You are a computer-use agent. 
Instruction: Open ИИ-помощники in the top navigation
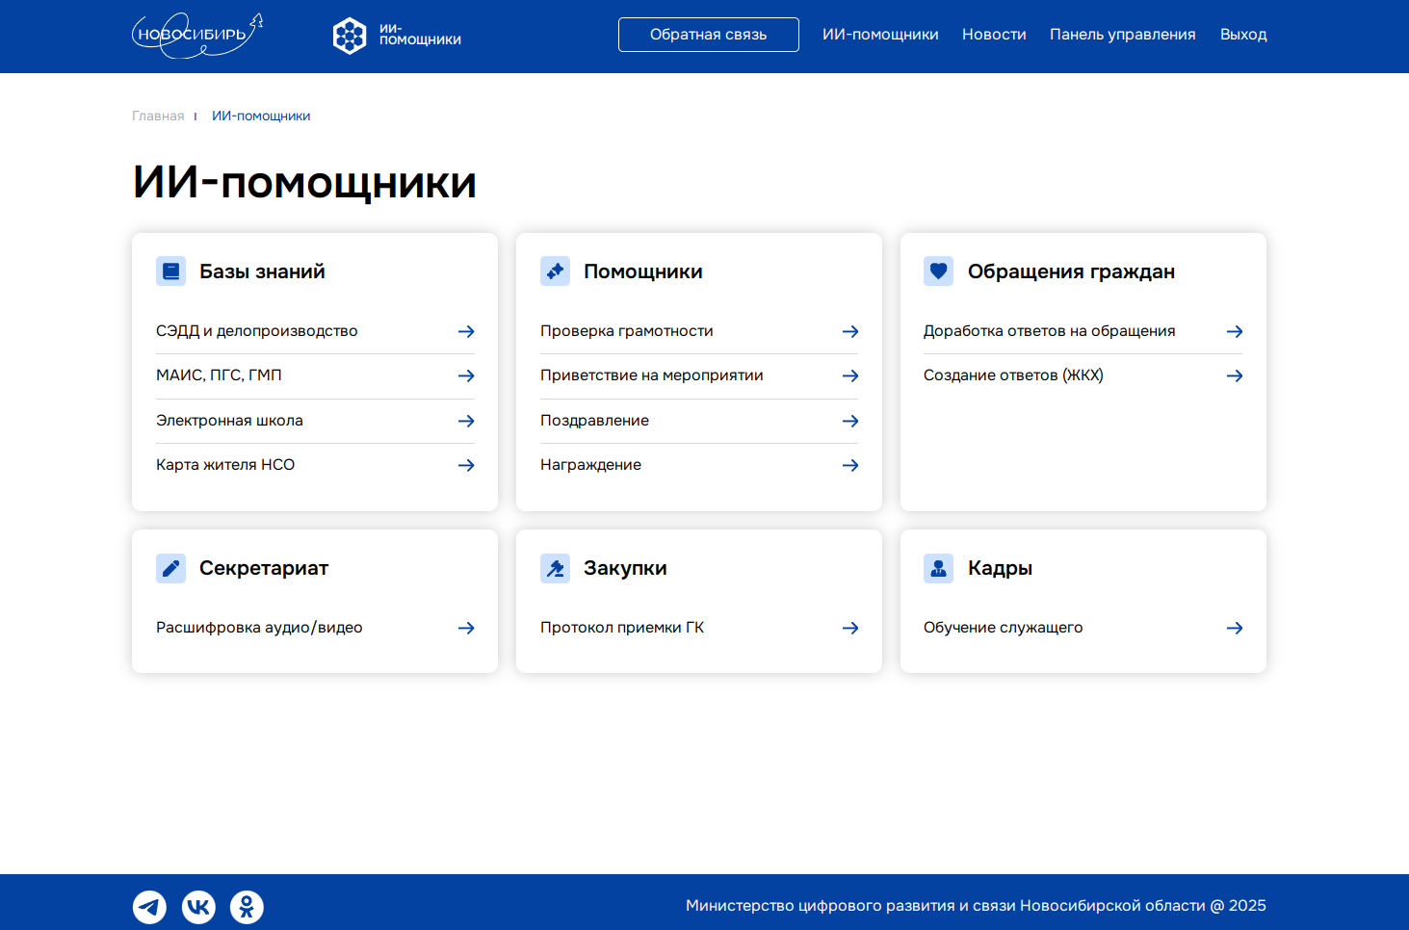coord(880,35)
